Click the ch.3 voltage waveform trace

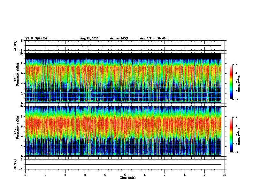coord(123,164)
